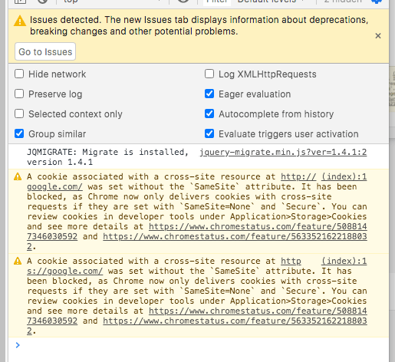Click the Go to Issues button
The image size is (395, 362).
pyautogui.click(x=45, y=51)
